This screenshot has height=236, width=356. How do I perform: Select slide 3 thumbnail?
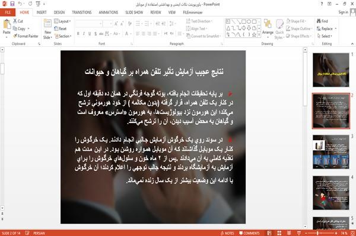pyautogui.click(x=331, y=152)
